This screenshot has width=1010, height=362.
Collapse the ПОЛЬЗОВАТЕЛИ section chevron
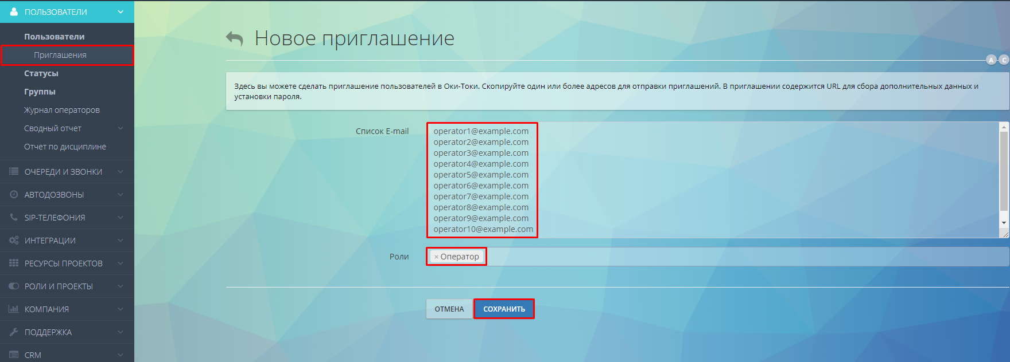click(121, 11)
